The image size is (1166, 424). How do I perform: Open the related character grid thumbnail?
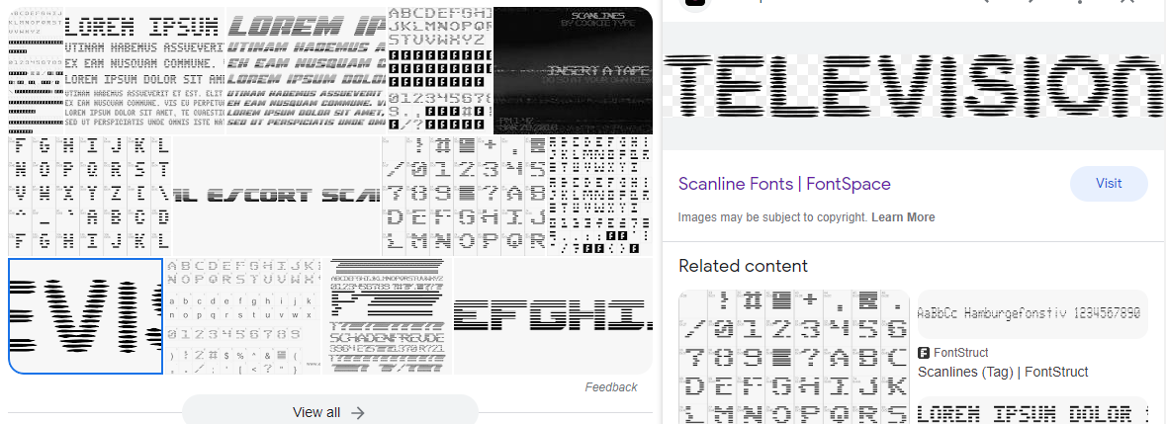click(x=794, y=357)
